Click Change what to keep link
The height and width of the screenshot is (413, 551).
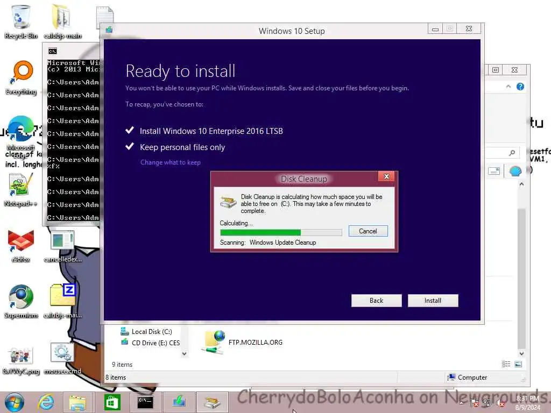[x=171, y=162]
